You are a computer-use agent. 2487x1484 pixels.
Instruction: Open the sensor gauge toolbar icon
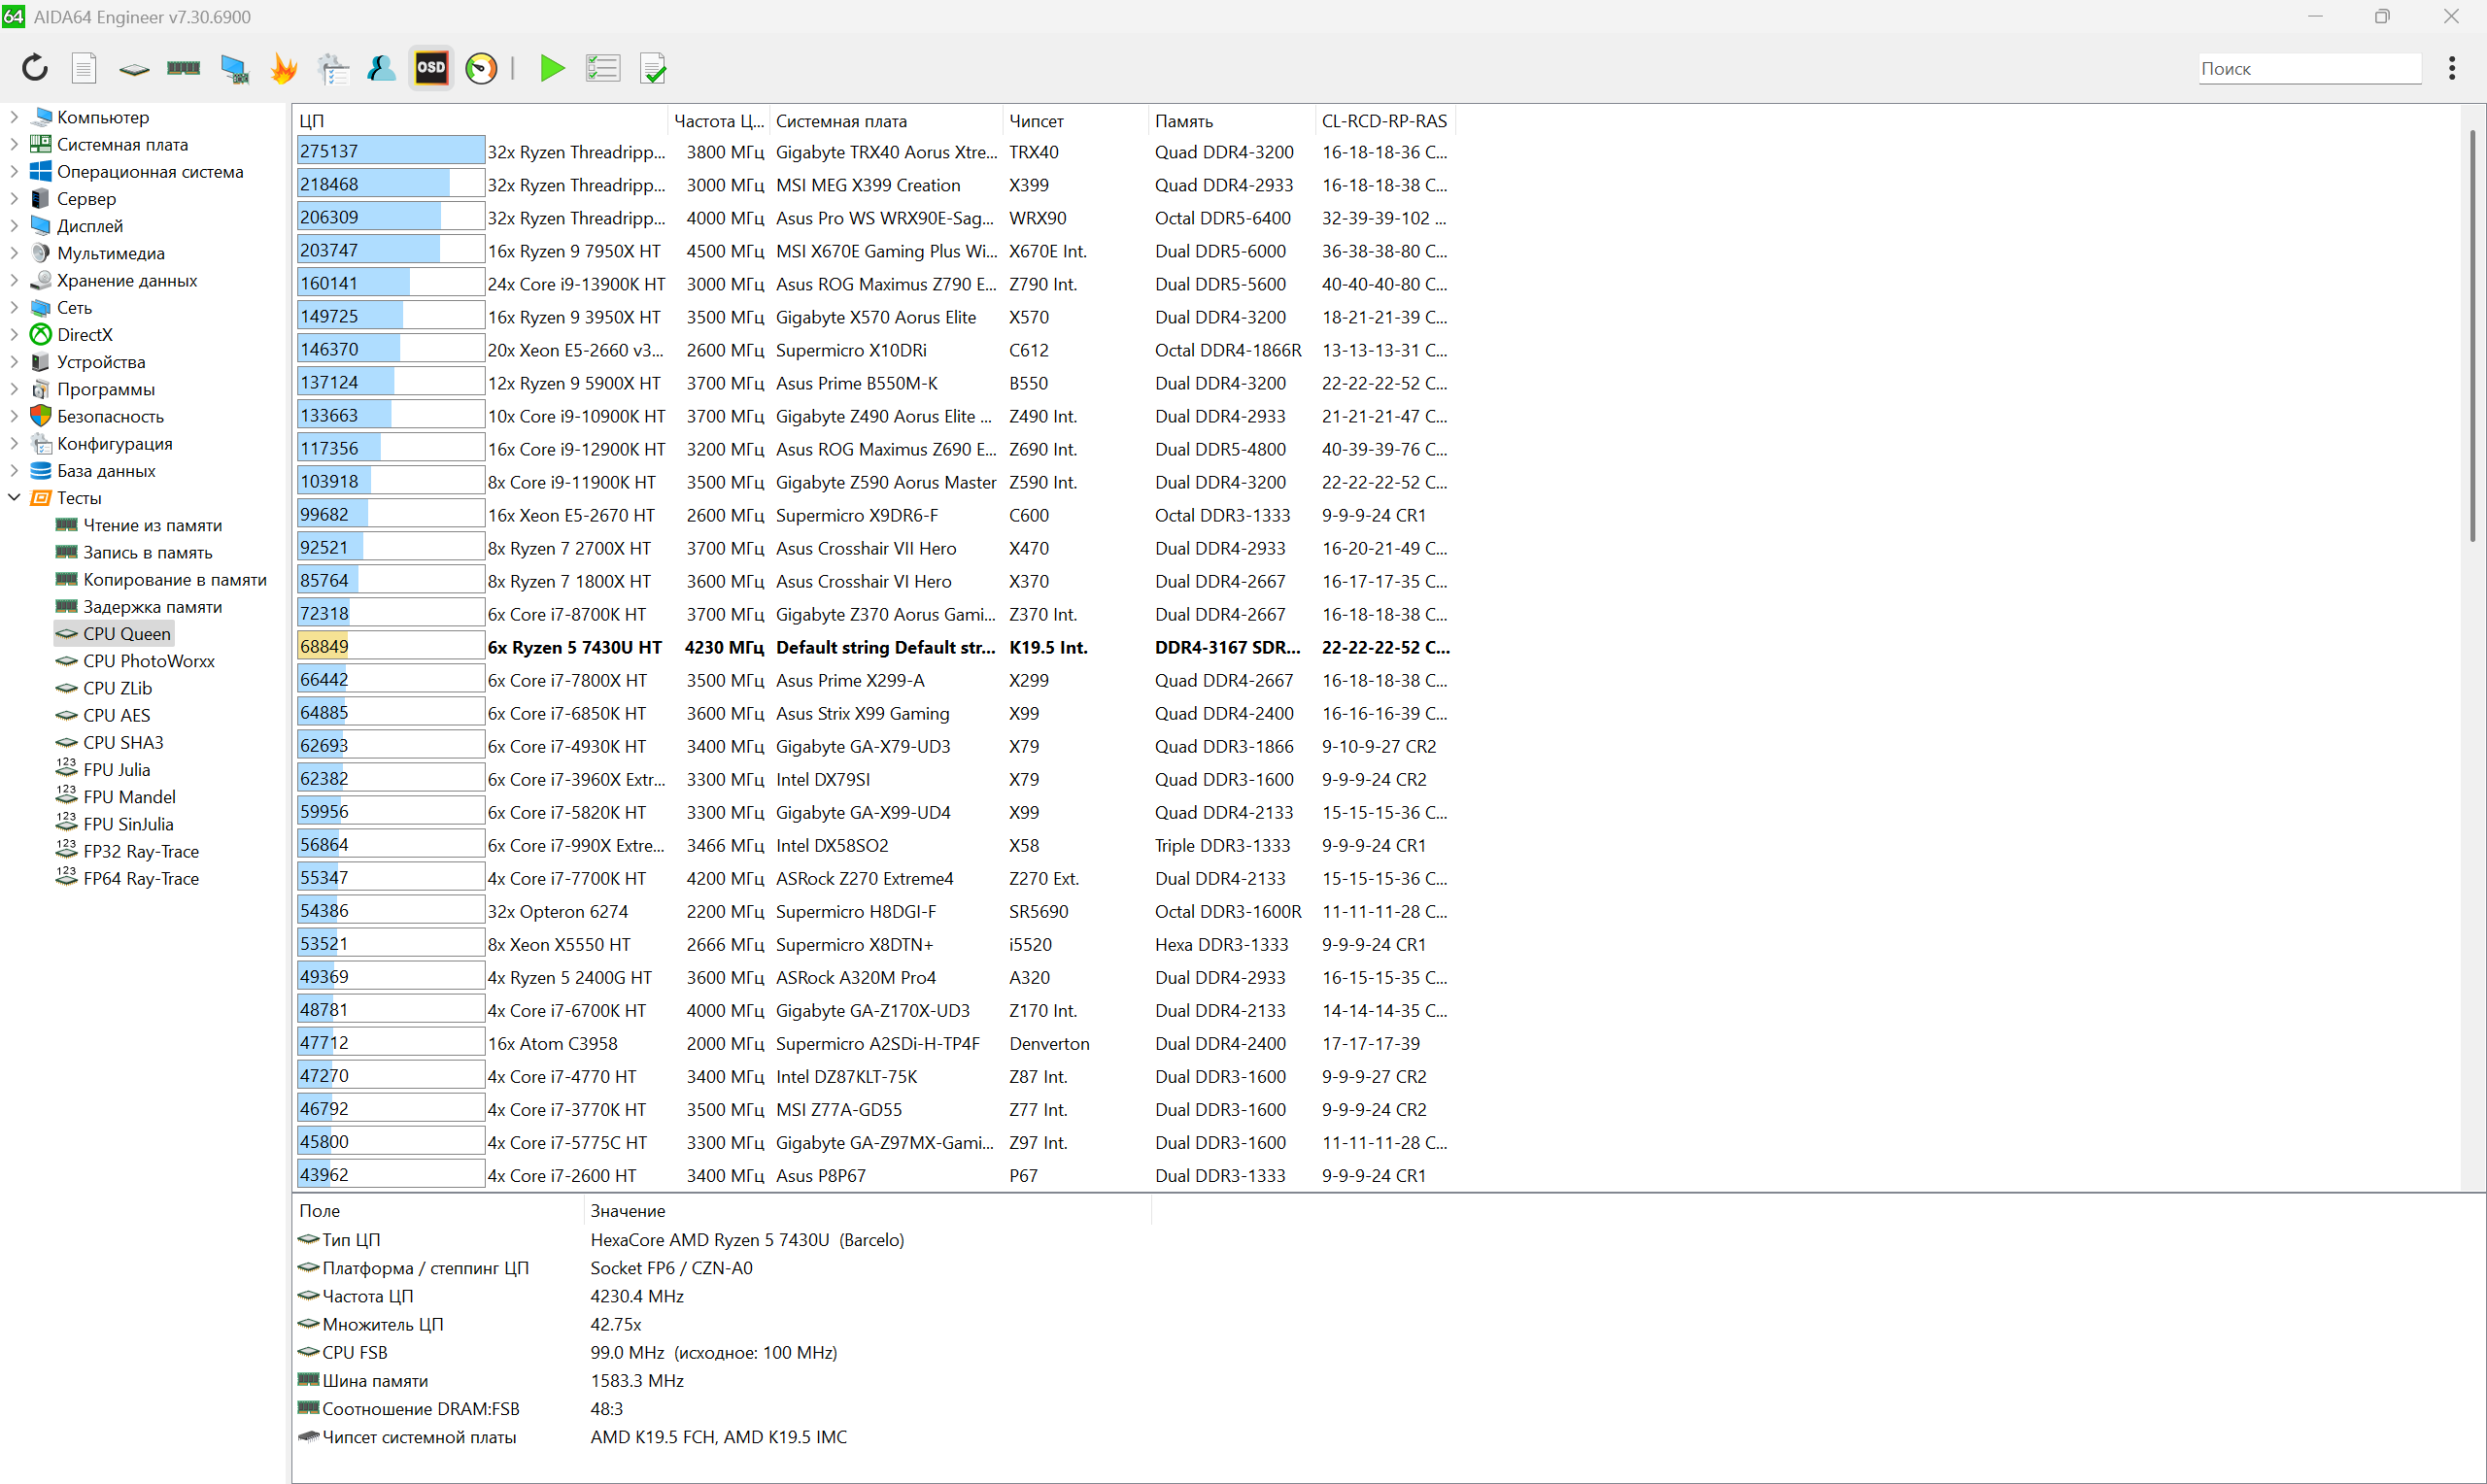pyautogui.click(x=481, y=68)
